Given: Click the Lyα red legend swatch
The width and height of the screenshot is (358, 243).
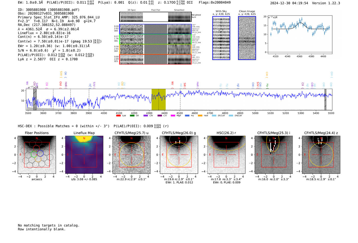Looking at the screenshot, I should pyautogui.click(x=118, y=116).
